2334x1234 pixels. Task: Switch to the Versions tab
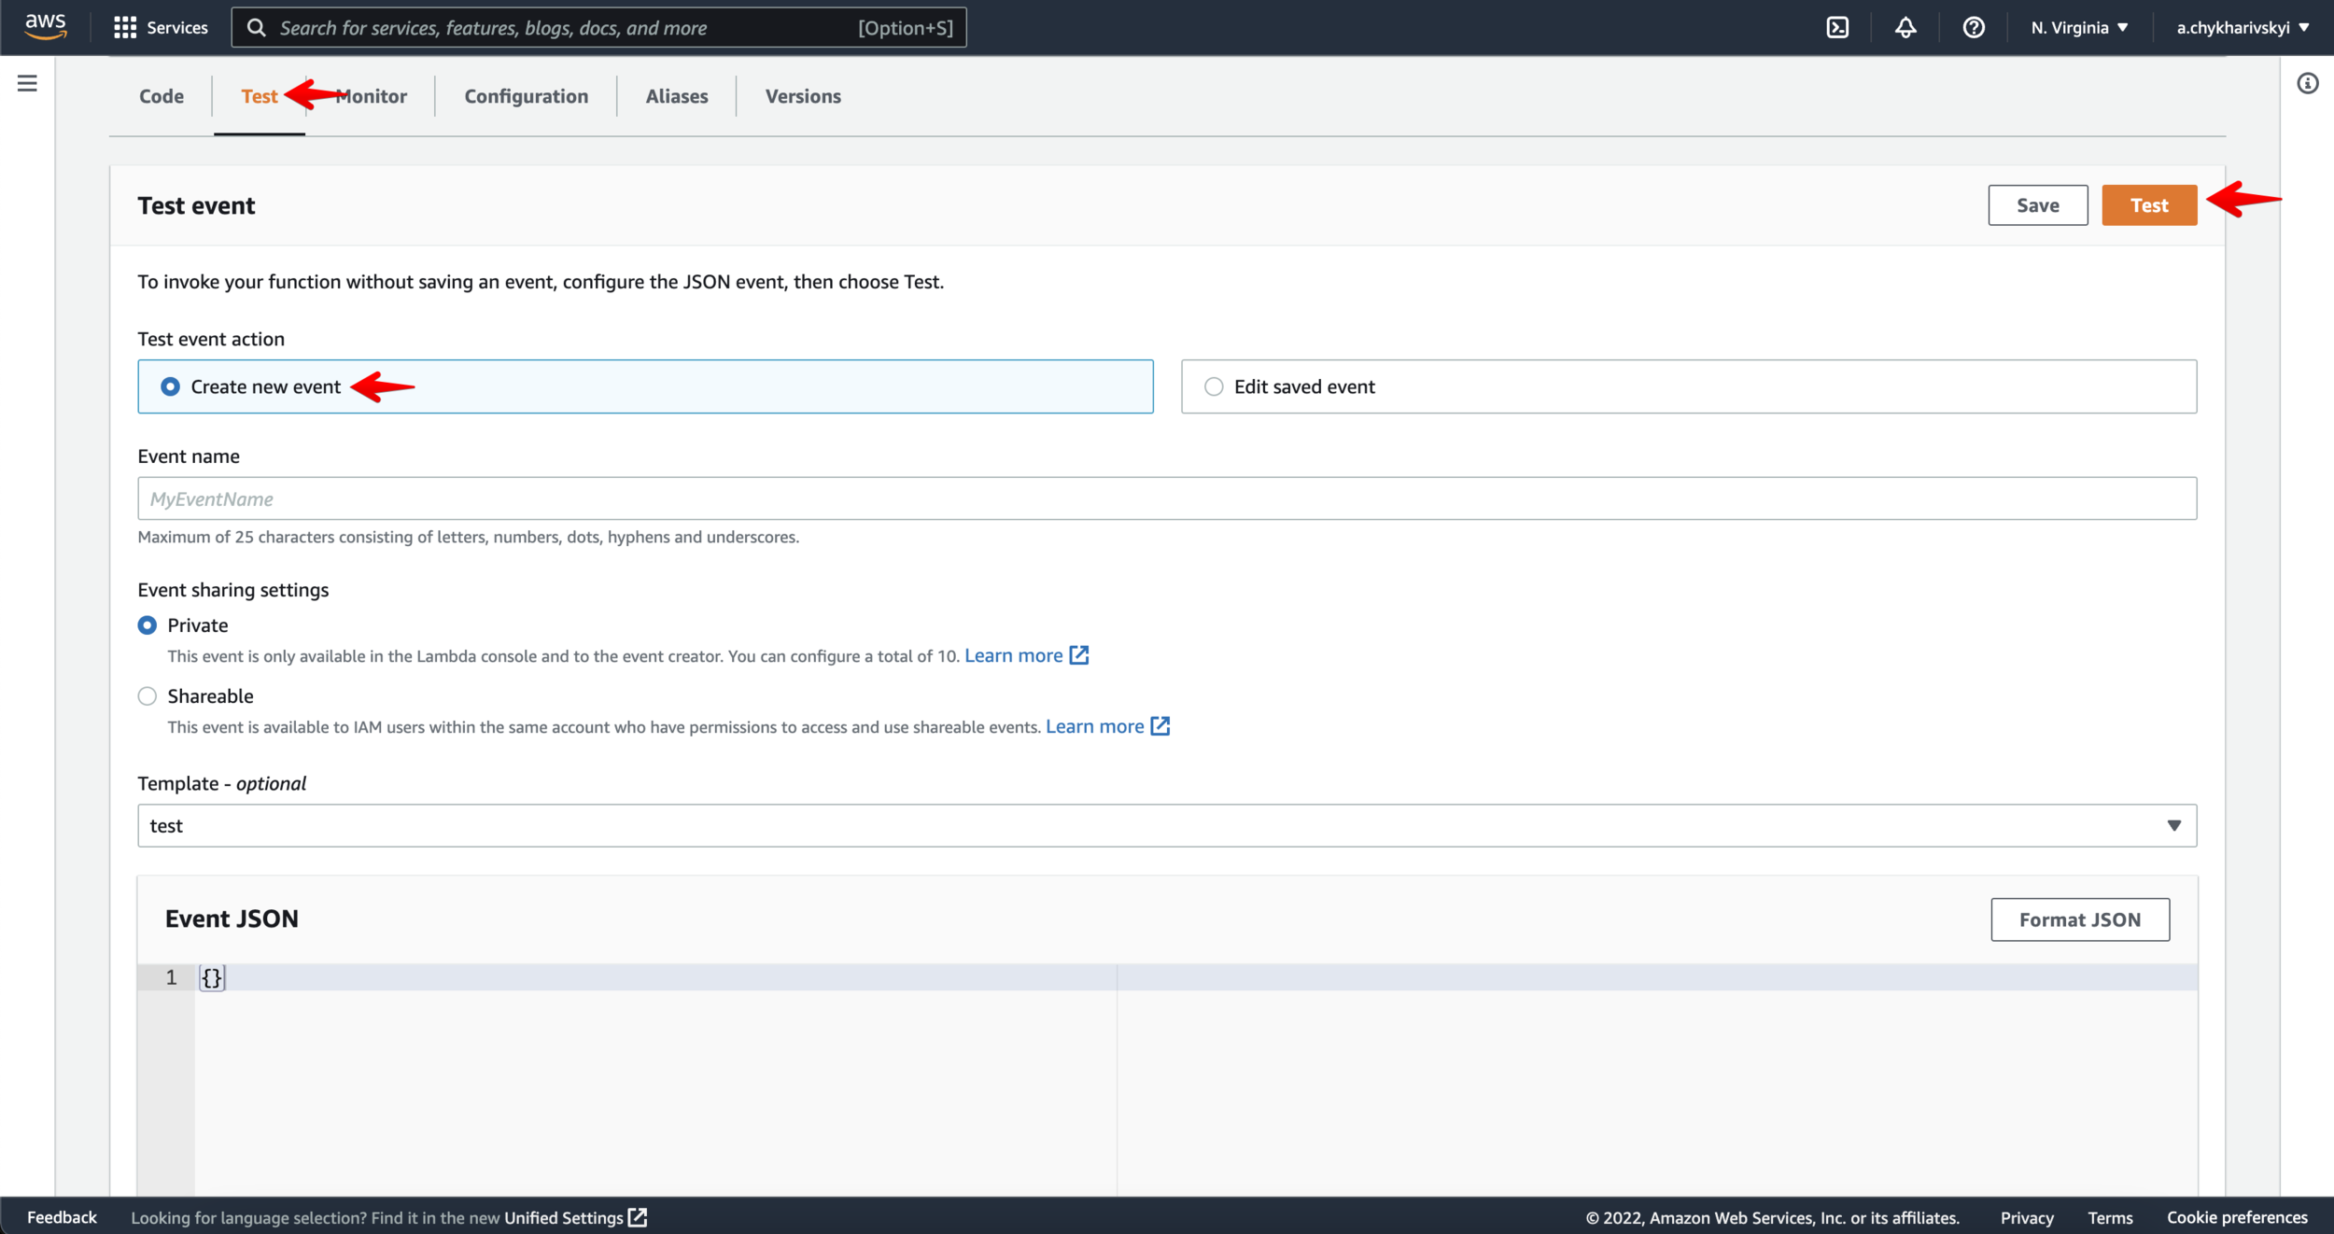(x=803, y=96)
